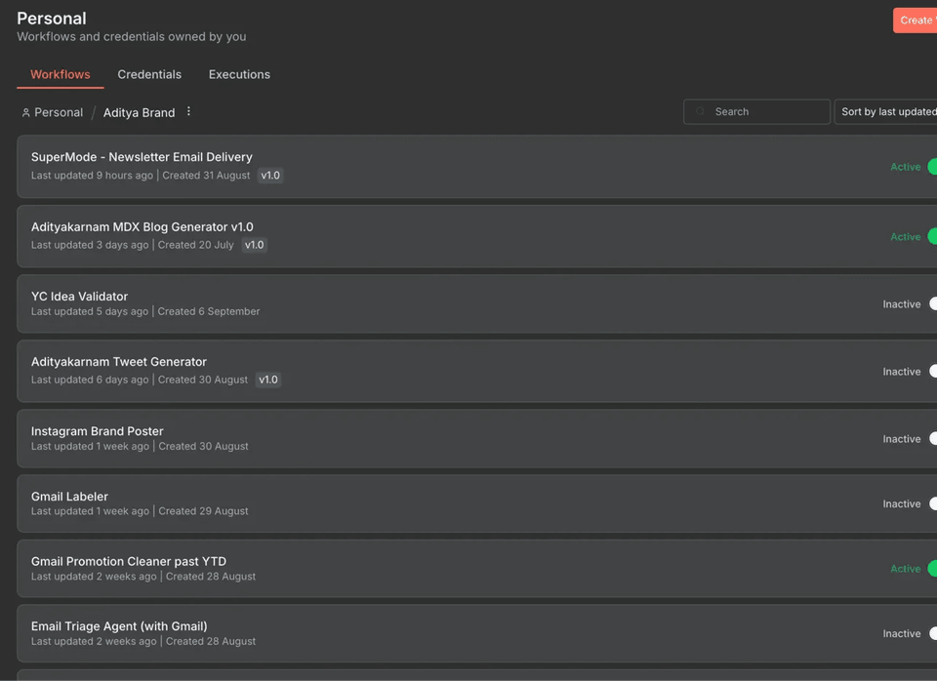This screenshot has height=681, width=937.
Task: Open the Sort by last updated dropdown
Action: pyautogui.click(x=883, y=111)
